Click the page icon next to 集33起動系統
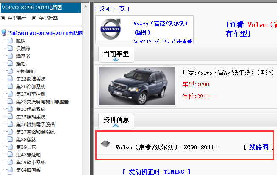Image resolution: width=277 pixels, height=175 pixels. [10, 109]
